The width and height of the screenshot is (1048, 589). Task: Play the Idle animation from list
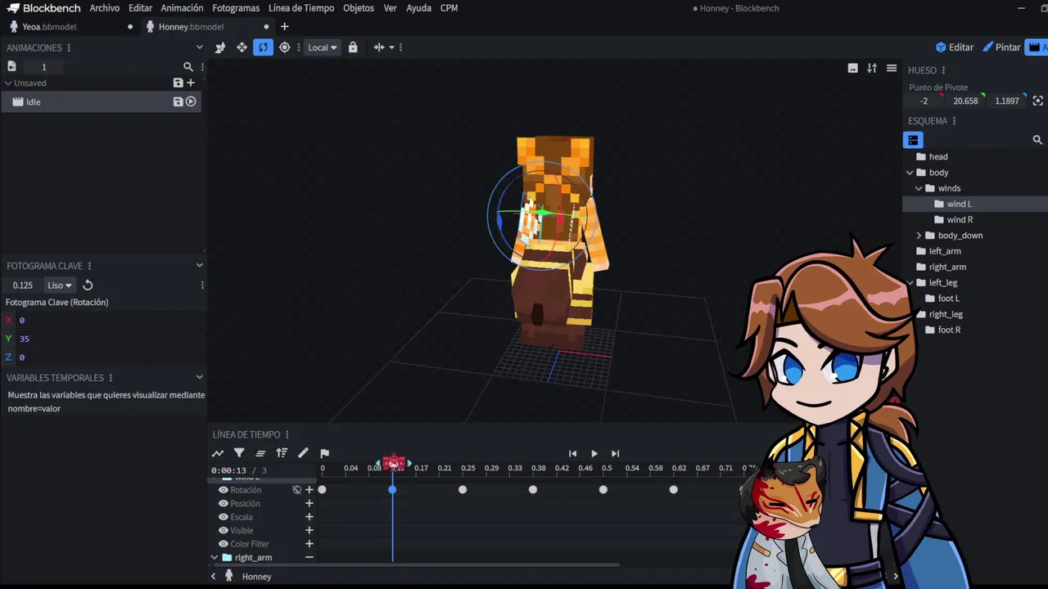point(191,101)
